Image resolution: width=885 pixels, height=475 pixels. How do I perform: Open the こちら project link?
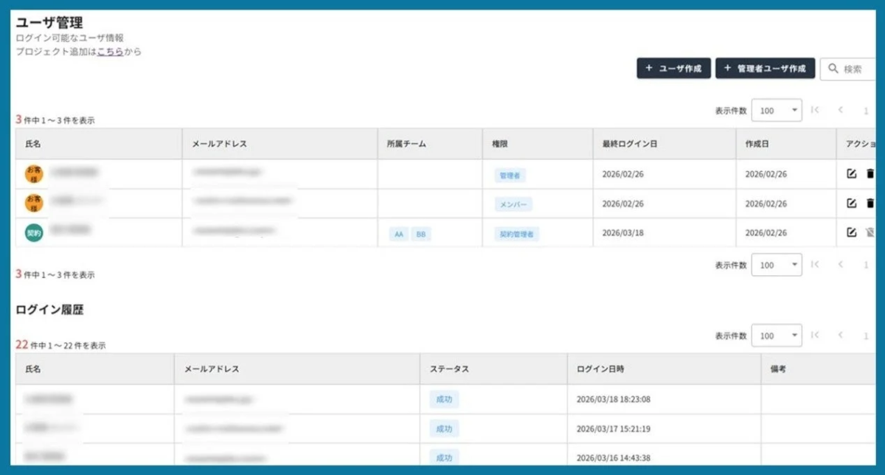tap(111, 52)
